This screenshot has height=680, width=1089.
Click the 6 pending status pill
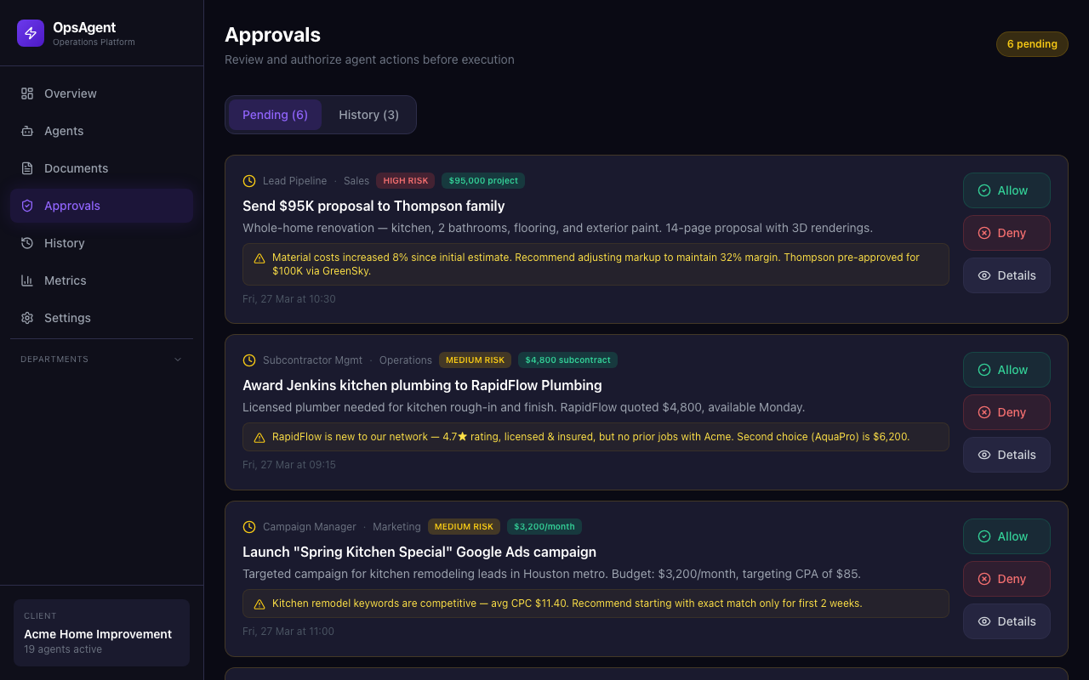tap(1032, 43)
